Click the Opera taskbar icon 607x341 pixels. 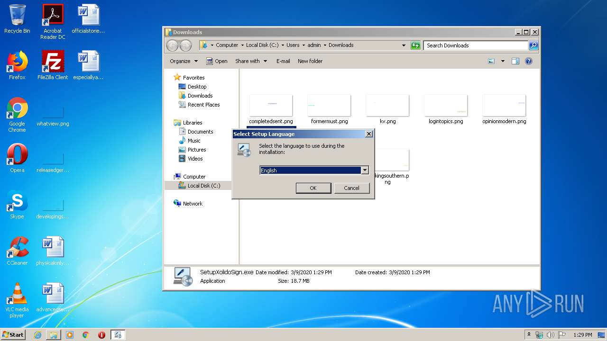point(101,335)
